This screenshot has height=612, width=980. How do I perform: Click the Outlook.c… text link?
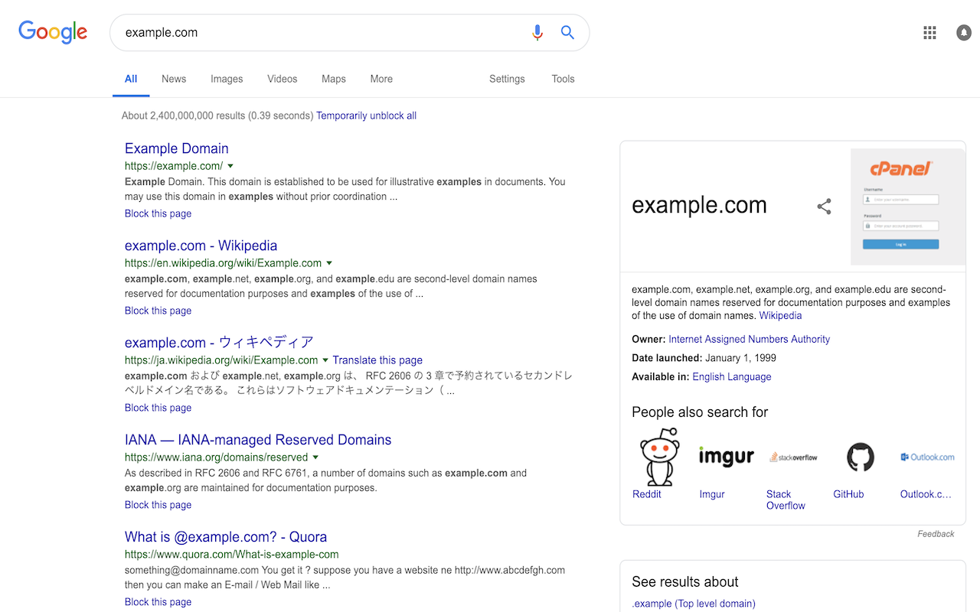(x=926, y=494)
